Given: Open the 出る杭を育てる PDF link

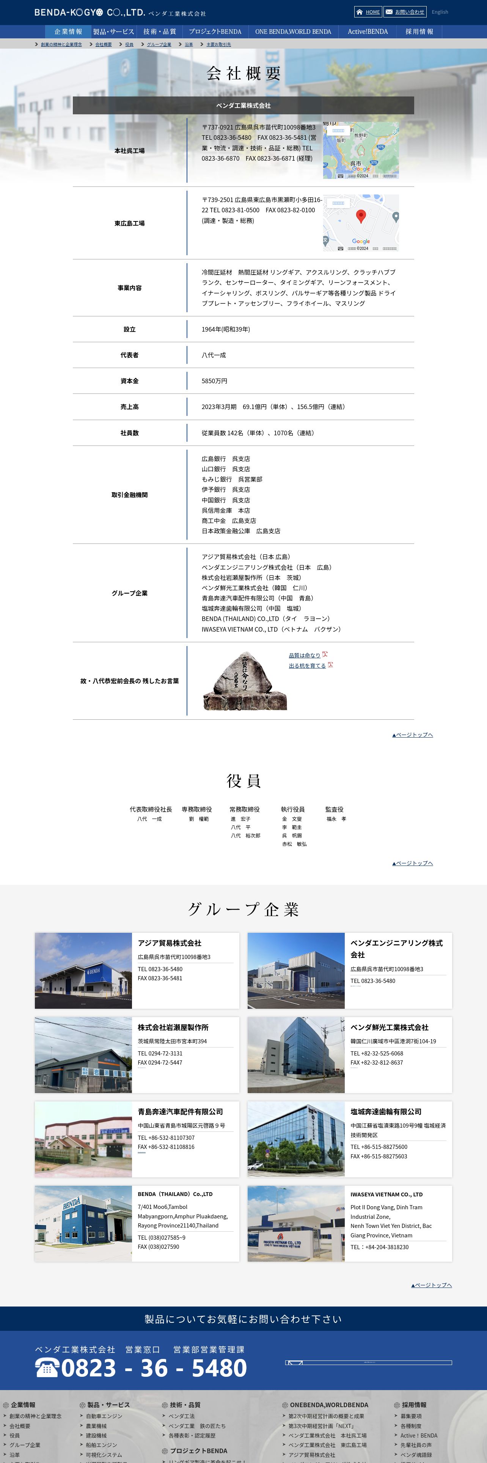Looking at the screenshot, I should pos(307,665).
